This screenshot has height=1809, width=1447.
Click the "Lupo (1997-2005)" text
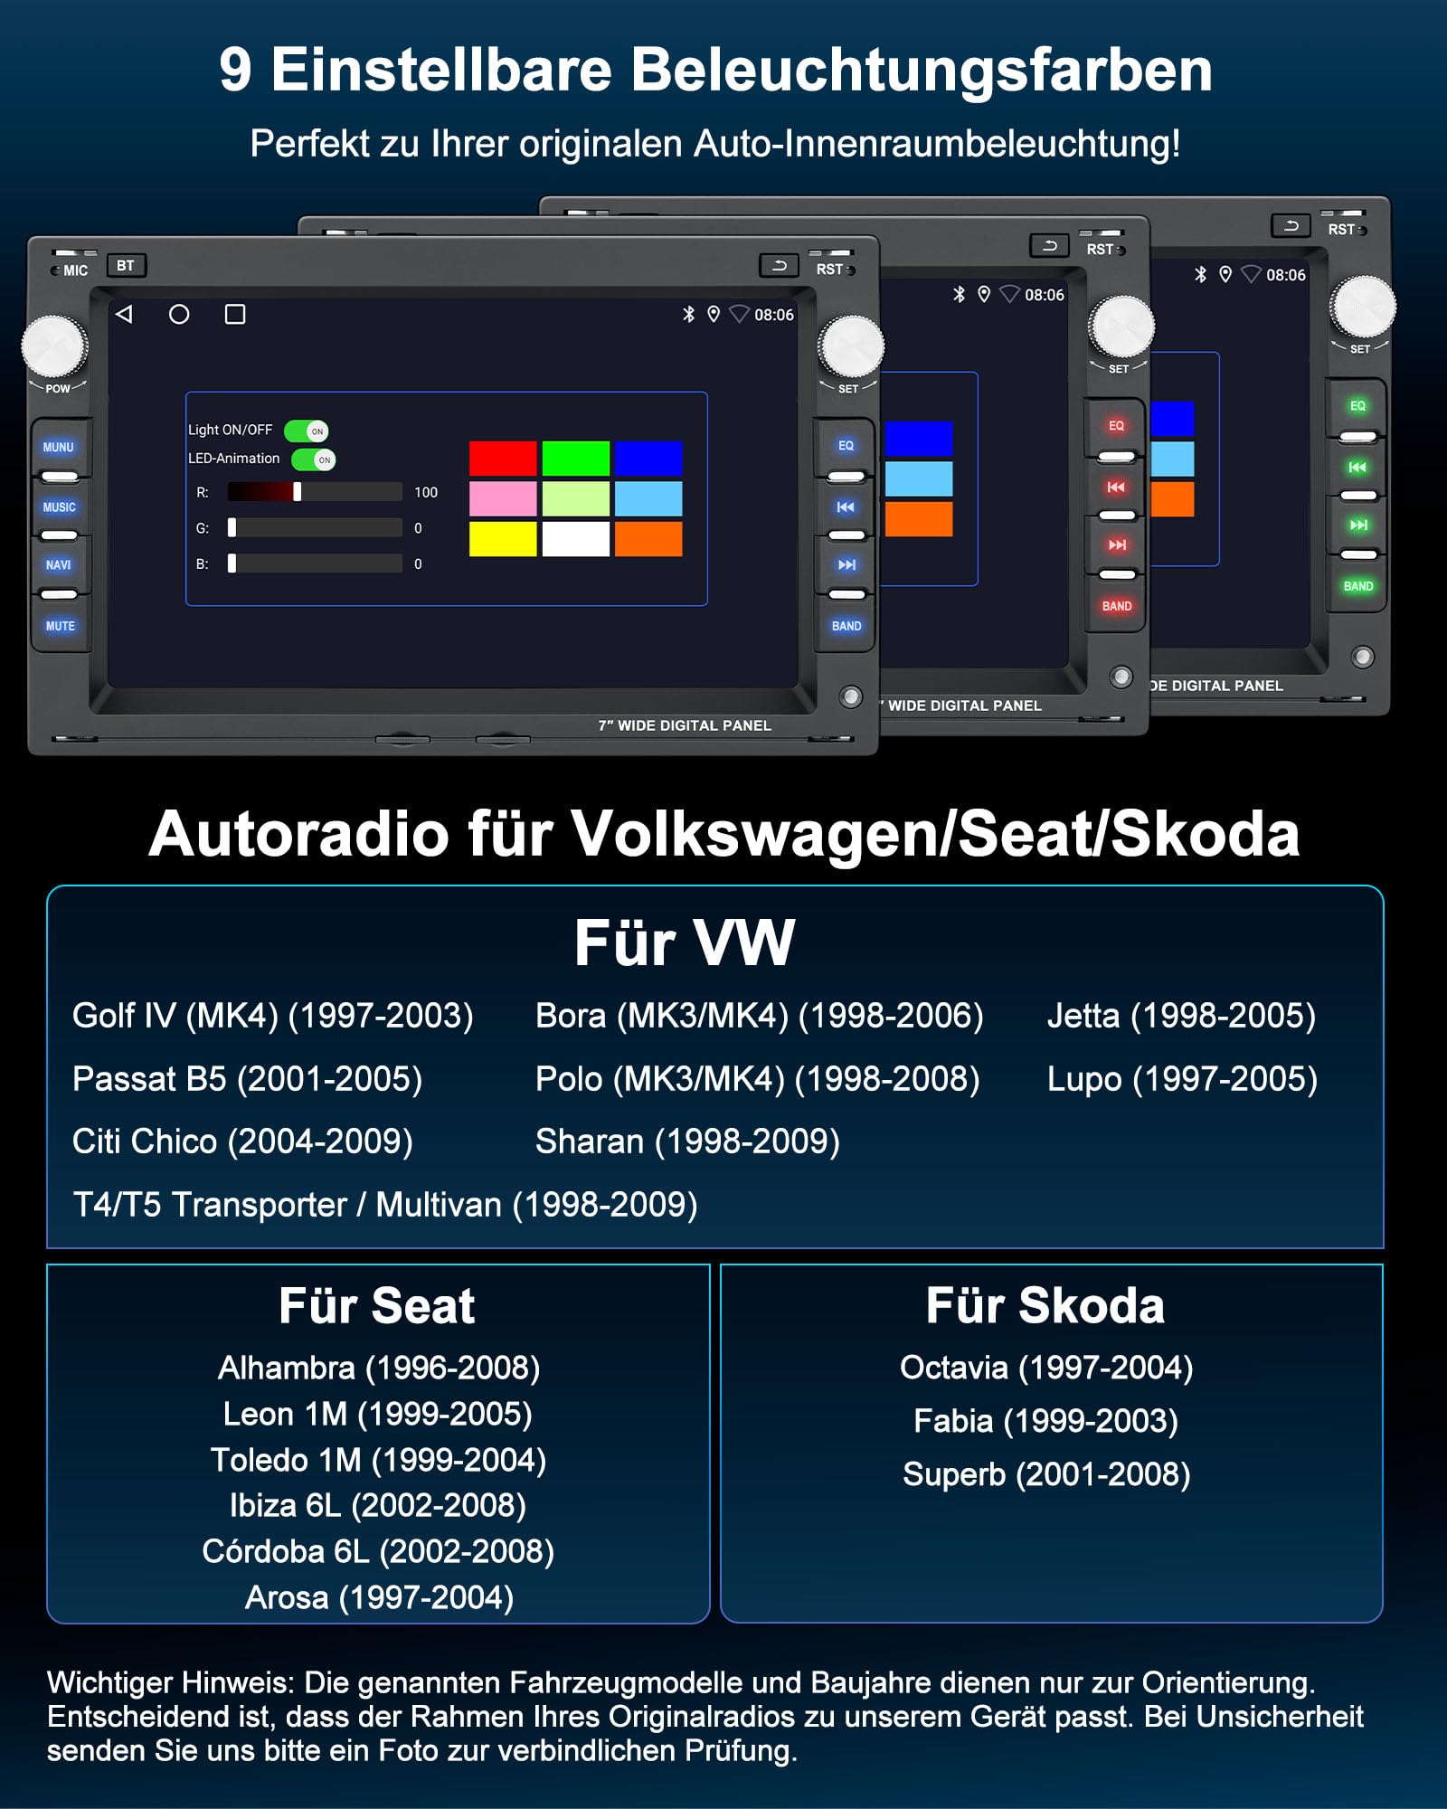[1182, 1079]
